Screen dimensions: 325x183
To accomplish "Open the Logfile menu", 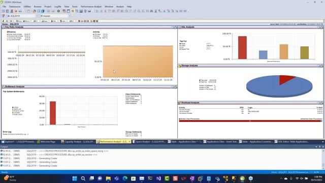I will [x=57, y=7].
